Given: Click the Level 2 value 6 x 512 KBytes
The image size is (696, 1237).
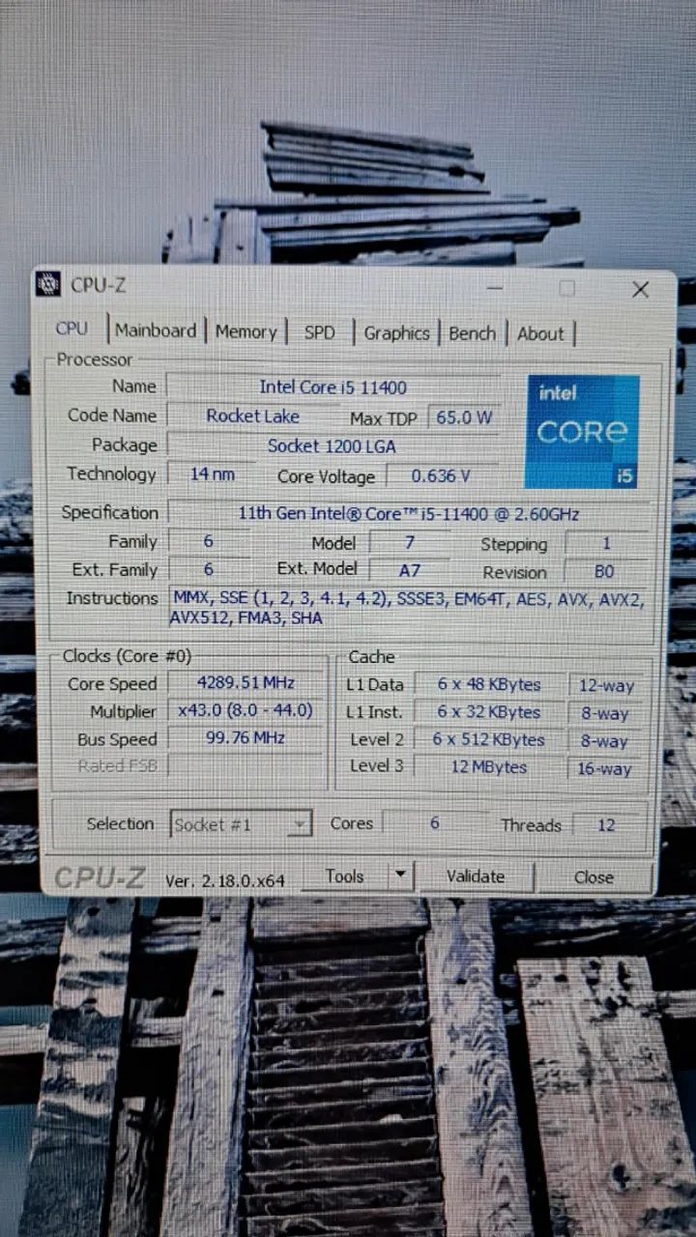Looking at the screenshot, I should [489, 740].
